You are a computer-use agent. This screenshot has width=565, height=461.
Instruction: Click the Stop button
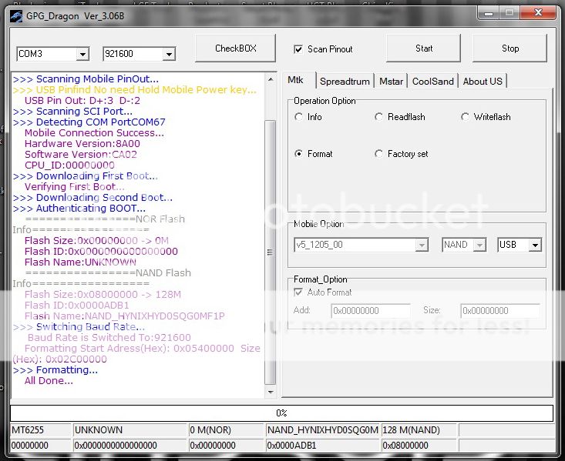point(510,48)
